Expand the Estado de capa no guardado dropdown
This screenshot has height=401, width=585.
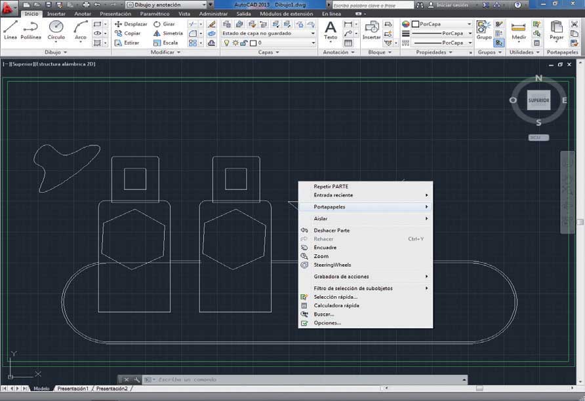click(x=269, y=33)
